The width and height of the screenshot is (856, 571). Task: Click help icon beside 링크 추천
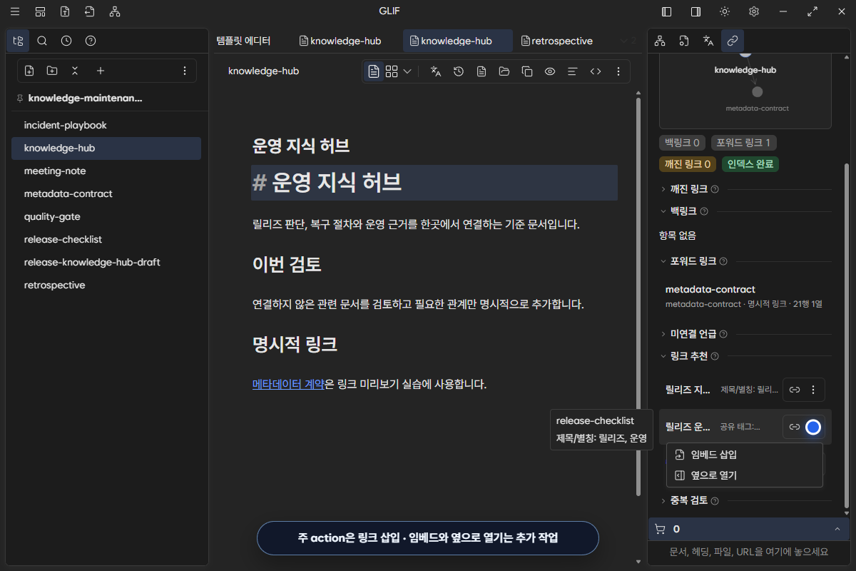[x=715, y=356]
